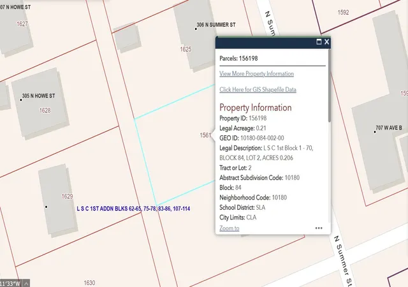Click the 306 N SUMMER ST address point
Viewport: 408px width, 287px height.
coord(196,29)
